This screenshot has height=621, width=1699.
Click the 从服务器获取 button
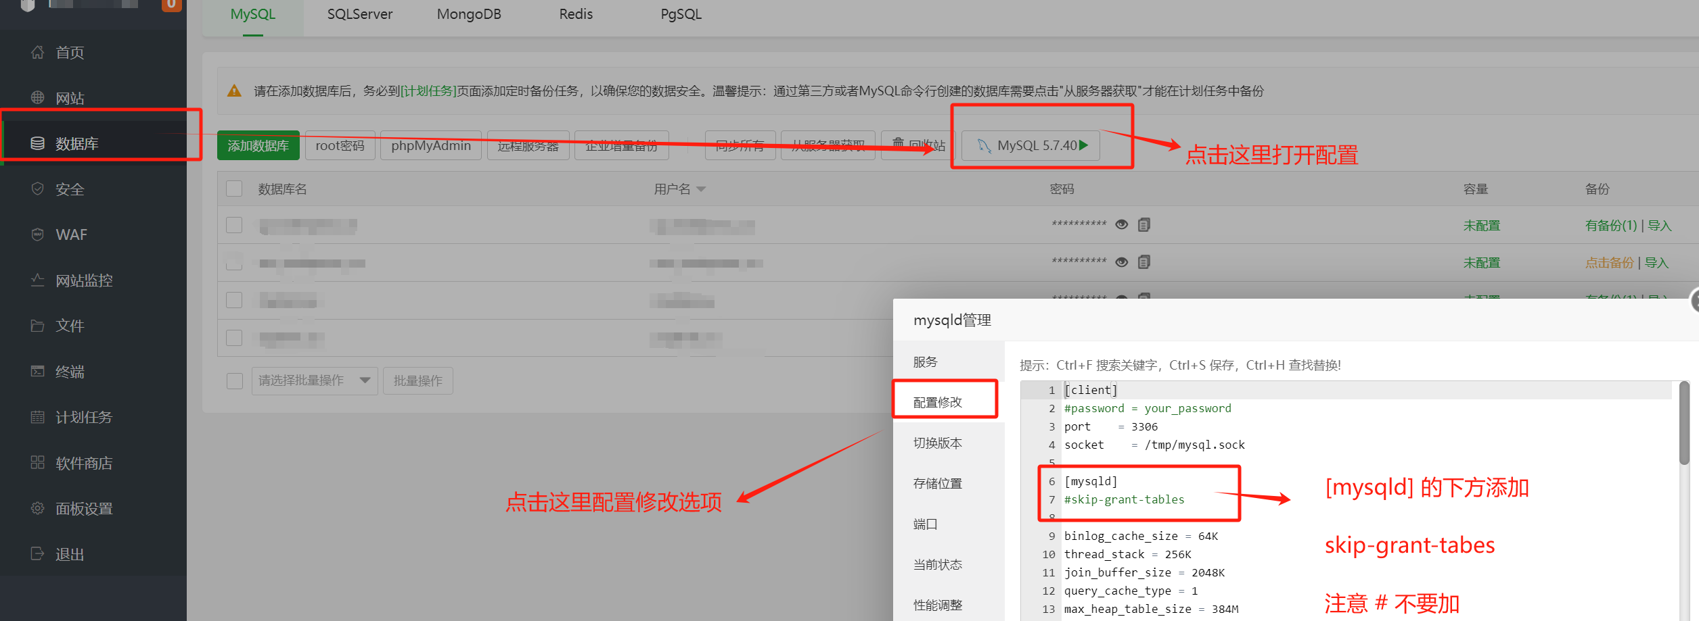coord(828,145)
